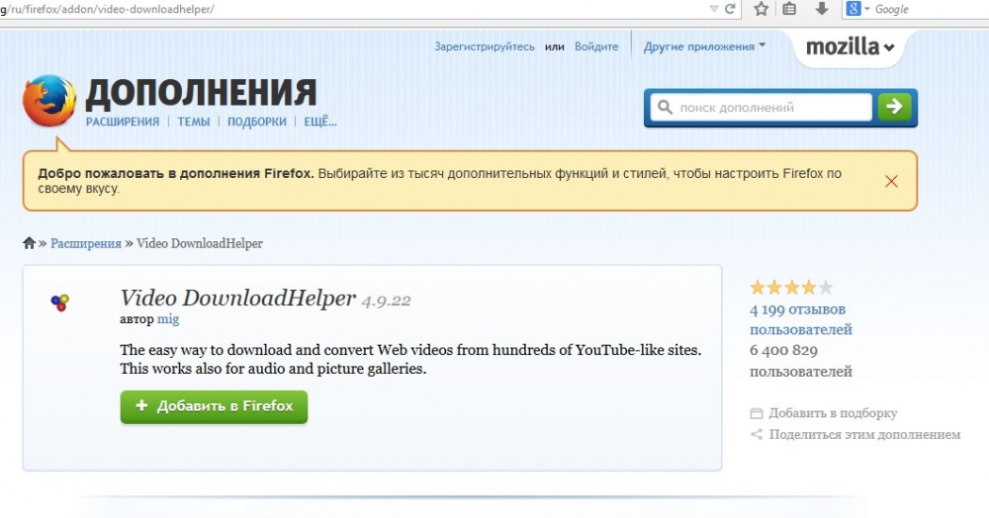
Task: Open the РАСШИРЕНИЯ menu item
Action: point(123,122)
